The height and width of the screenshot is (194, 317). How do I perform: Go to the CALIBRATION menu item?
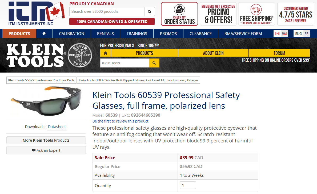point(71,34)
